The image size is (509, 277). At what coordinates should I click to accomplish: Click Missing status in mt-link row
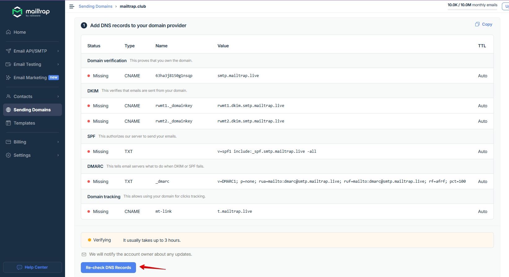click(x=101, y=211)
